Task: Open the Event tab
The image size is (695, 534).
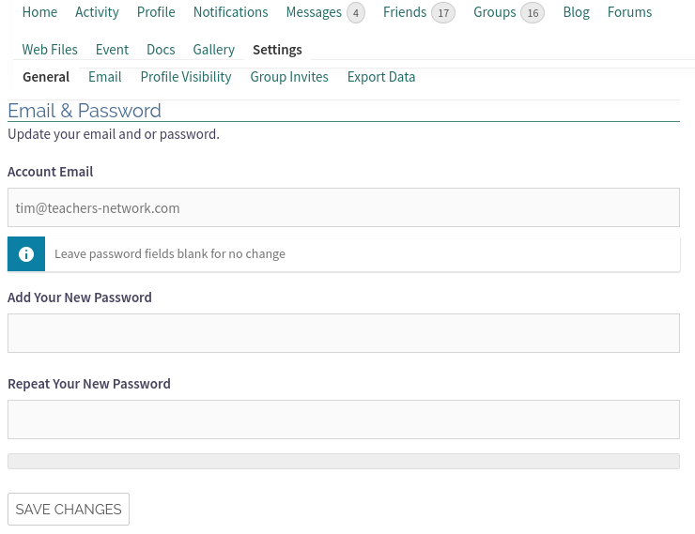Action: coord(112,50)
